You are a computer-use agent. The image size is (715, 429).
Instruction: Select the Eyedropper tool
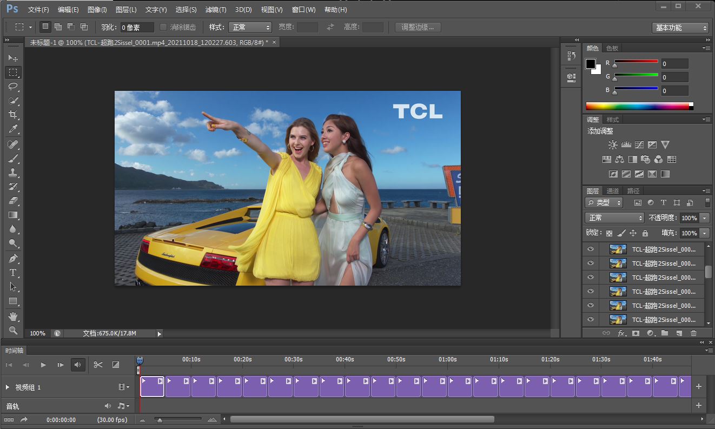(x=13, y=129)
